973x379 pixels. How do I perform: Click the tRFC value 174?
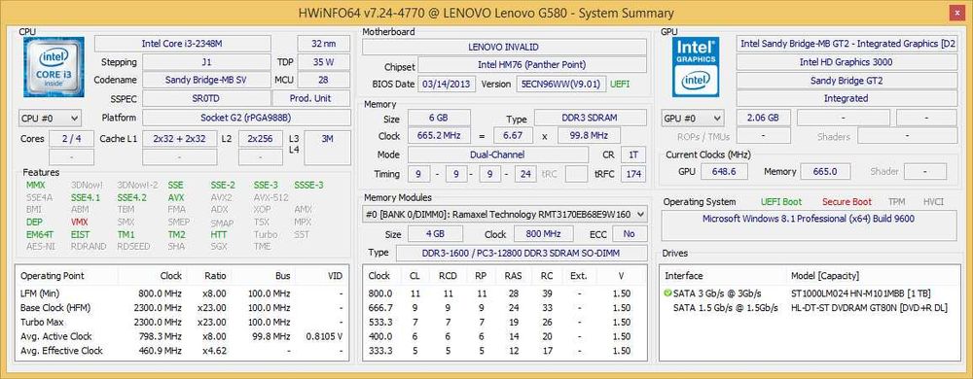coord(633,174)
